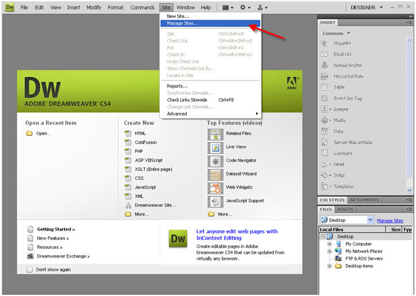Click Insert panel scrollbar up arrow
The height and width of the screenshot is (296, 416).
tap(409, 40)
